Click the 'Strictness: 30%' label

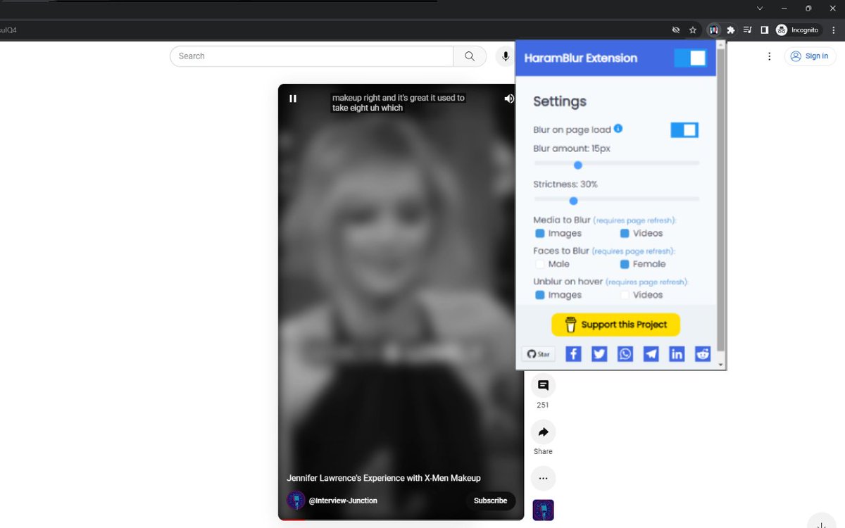point(565,184)
